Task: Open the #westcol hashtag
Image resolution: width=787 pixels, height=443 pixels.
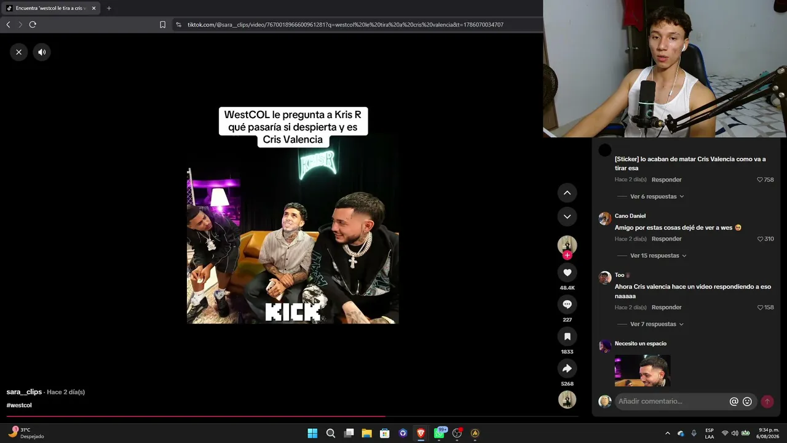Action: point(19,405)
